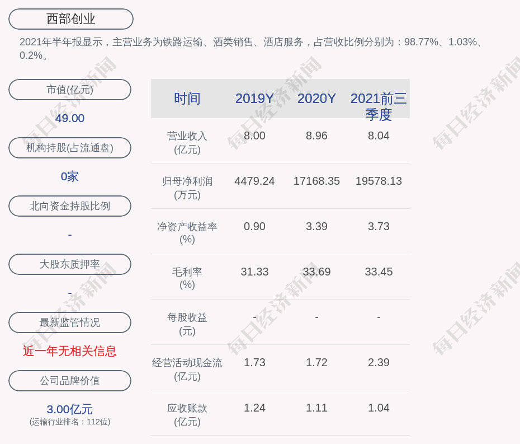Click the 19578.13 net profit value
The image size is (520, 444).
pyautogui.click(x=379, y=181)
